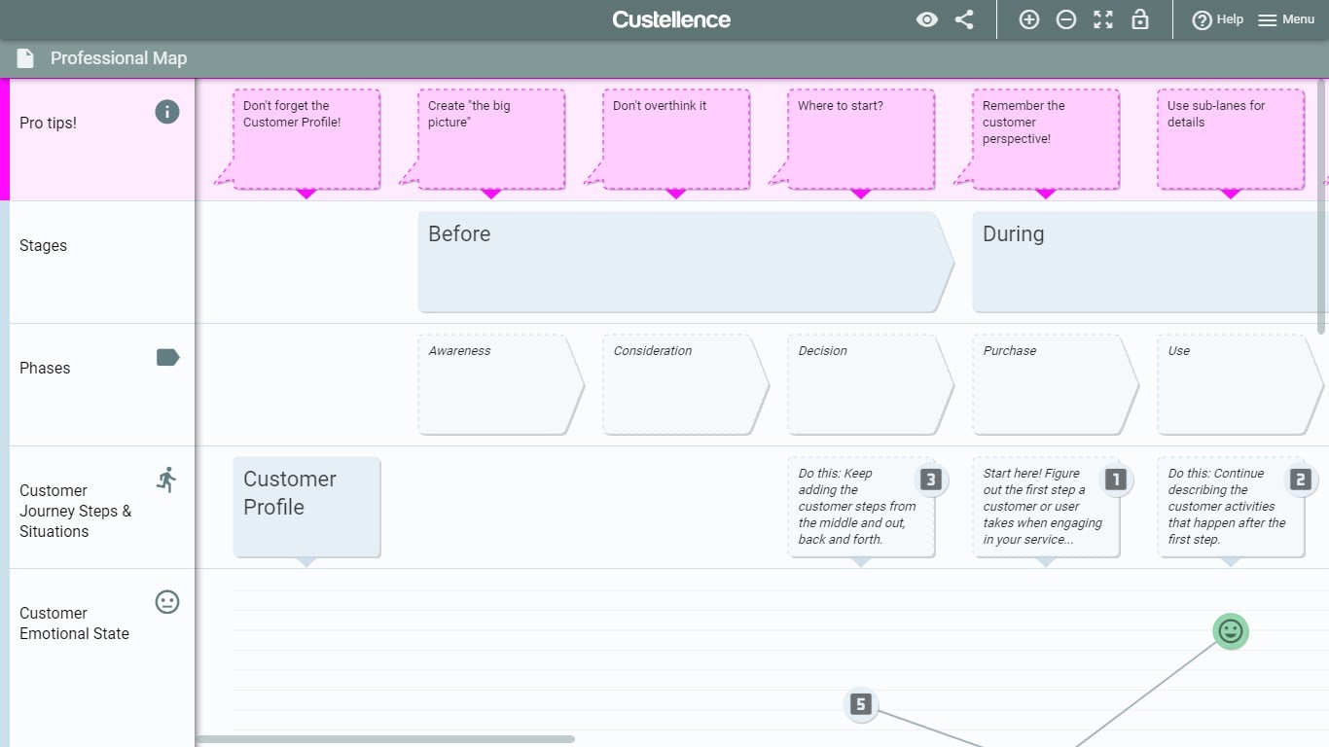
Task: Expand the 'Don't overthink it' tip arrow
Action: coord(676,195)
